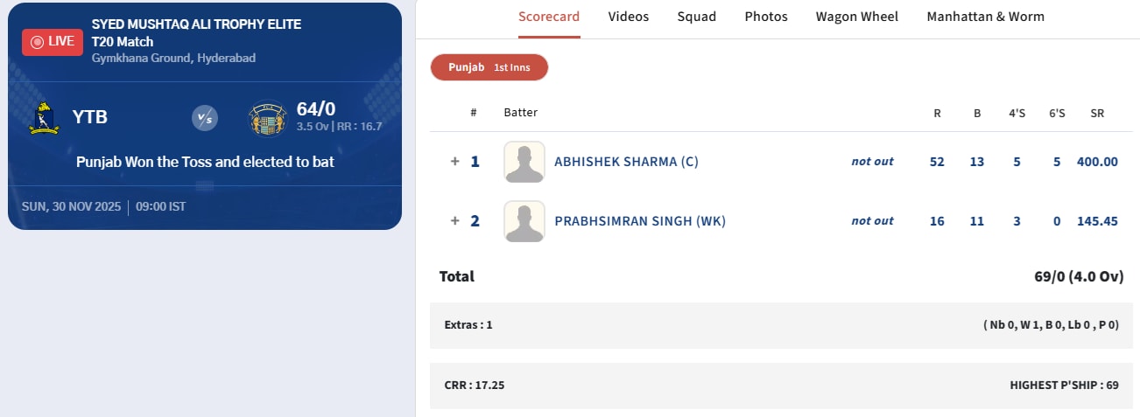Show the Manhattan & Worm tab

click(985, 17)
